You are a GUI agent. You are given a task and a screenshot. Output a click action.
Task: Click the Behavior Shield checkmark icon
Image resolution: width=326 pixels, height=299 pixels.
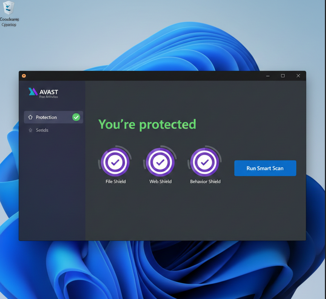205,162
